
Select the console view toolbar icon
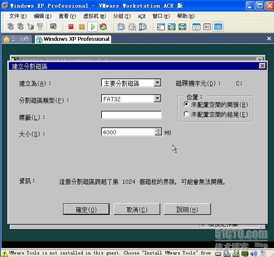click(218, 27)
